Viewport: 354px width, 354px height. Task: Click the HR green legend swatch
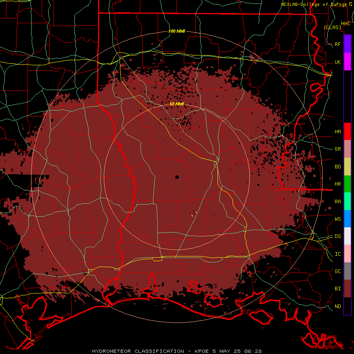point(347,184)
